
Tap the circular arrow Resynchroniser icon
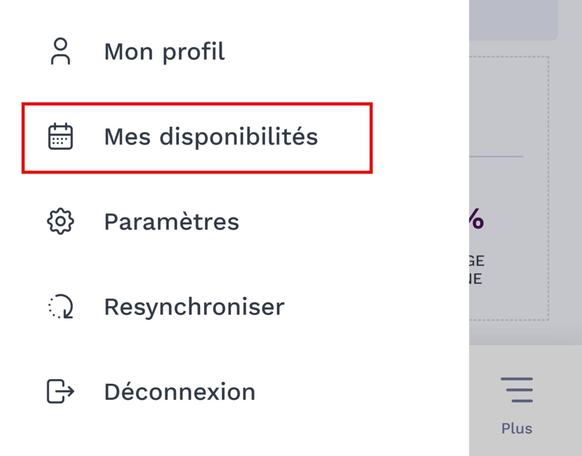(60, 307)
